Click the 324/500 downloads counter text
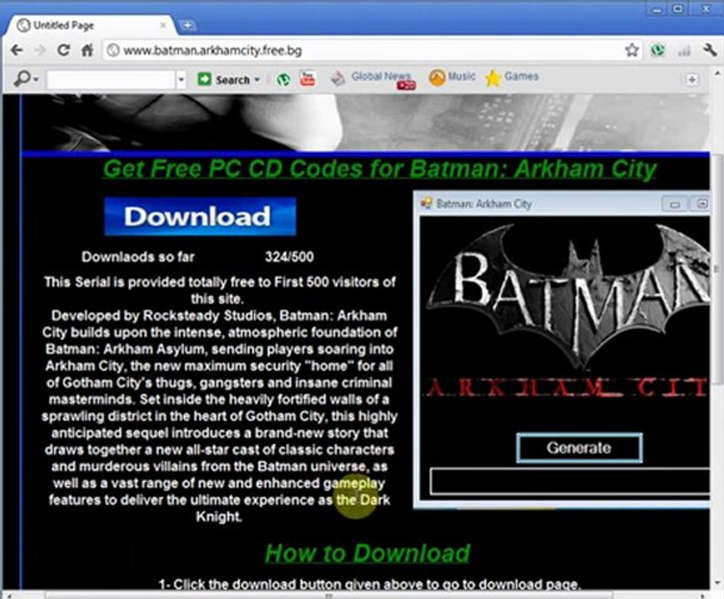This screenshot has width=724, height=599. click(x=289, y=257)
